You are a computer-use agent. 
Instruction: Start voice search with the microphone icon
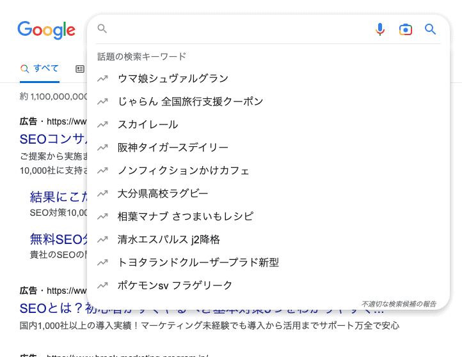(380, 29)
